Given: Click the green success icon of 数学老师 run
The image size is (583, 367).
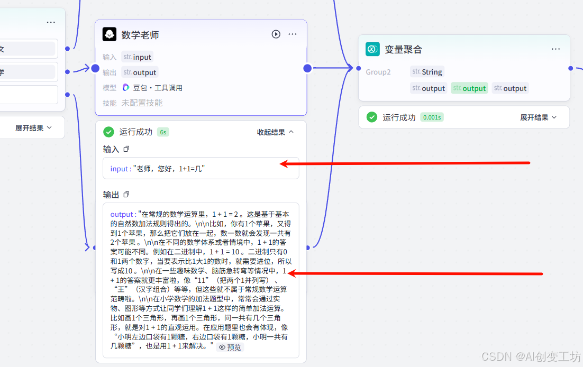Looking at the screenshot, I should 108,132.
